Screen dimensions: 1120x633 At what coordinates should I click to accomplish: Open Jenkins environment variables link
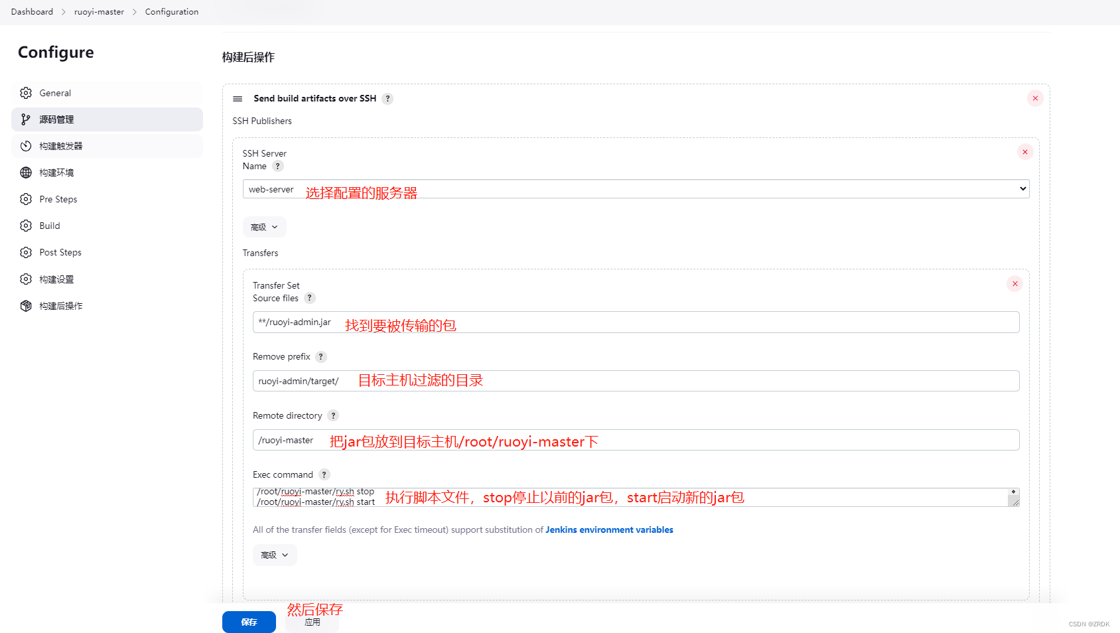tap(609, 529)
